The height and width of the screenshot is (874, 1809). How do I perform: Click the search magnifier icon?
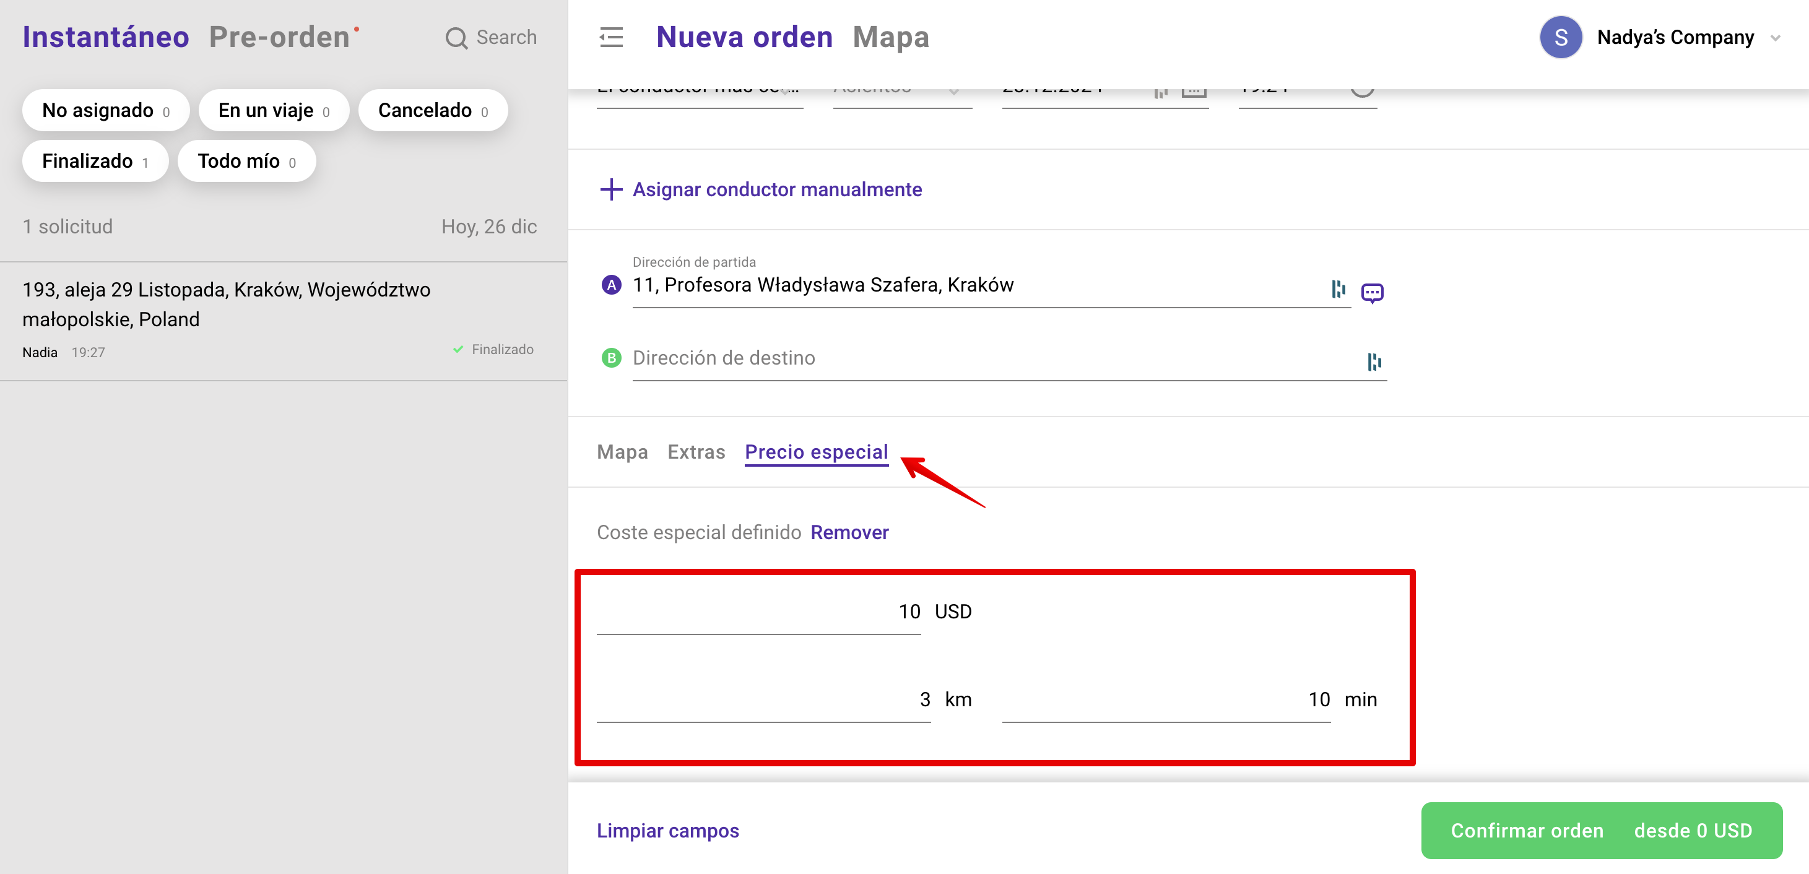(x=456, y=38)
